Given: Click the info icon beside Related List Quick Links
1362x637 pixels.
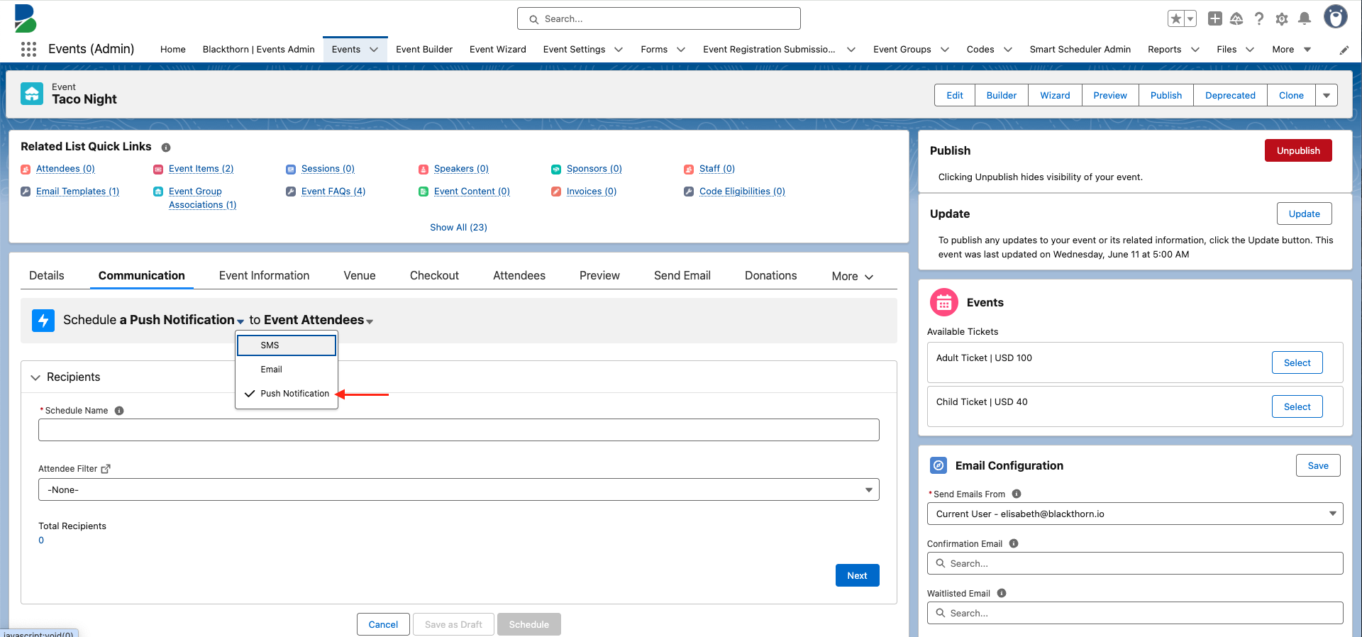Looking at the screenshot, I should 166,148.
